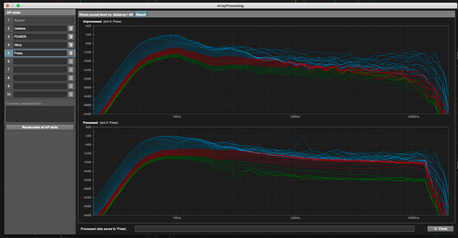This screenshot has width=458, height=238.
Task: Delete the POWER slot with its trash icon
Action: click(x=71, y=37)
